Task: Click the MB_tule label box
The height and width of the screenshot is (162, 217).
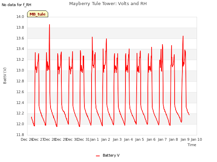Action: (x=38, y=14)
